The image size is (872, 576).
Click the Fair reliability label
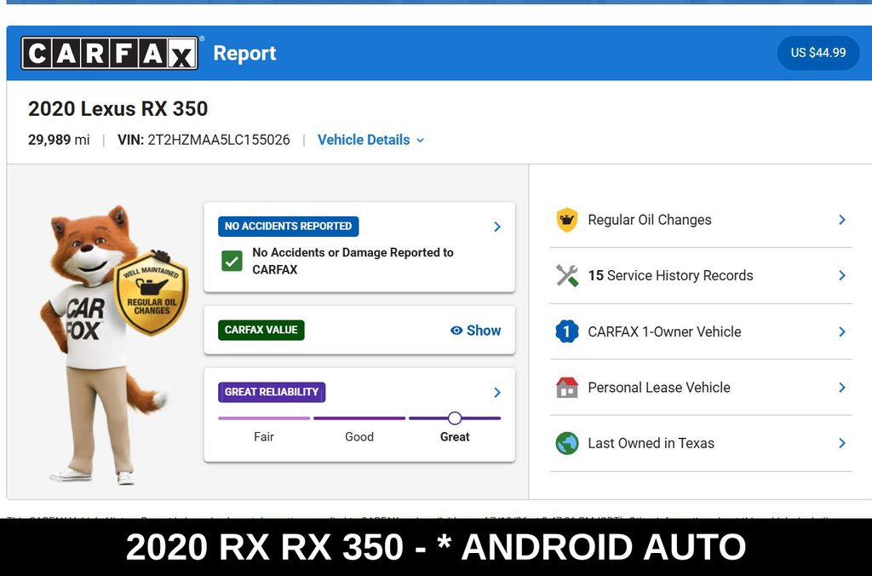coord(264,437)
